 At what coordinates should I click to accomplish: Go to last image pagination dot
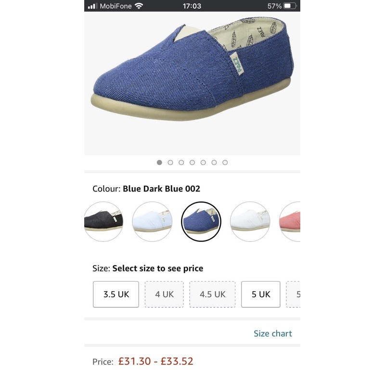[x=225, y=163]
